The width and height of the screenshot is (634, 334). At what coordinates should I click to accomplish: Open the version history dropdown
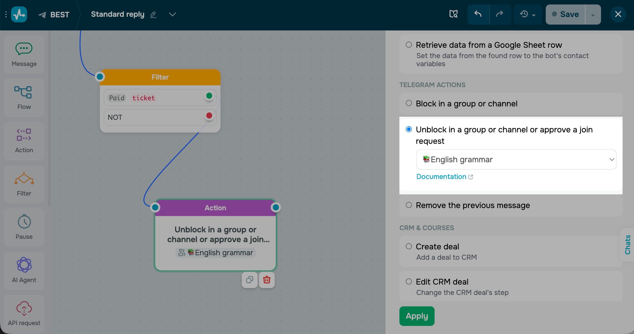coord(528,14)
